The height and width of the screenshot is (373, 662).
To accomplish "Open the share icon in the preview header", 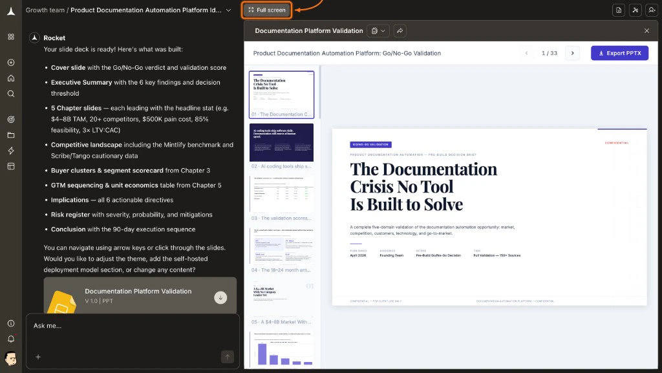I will (400, 30).
